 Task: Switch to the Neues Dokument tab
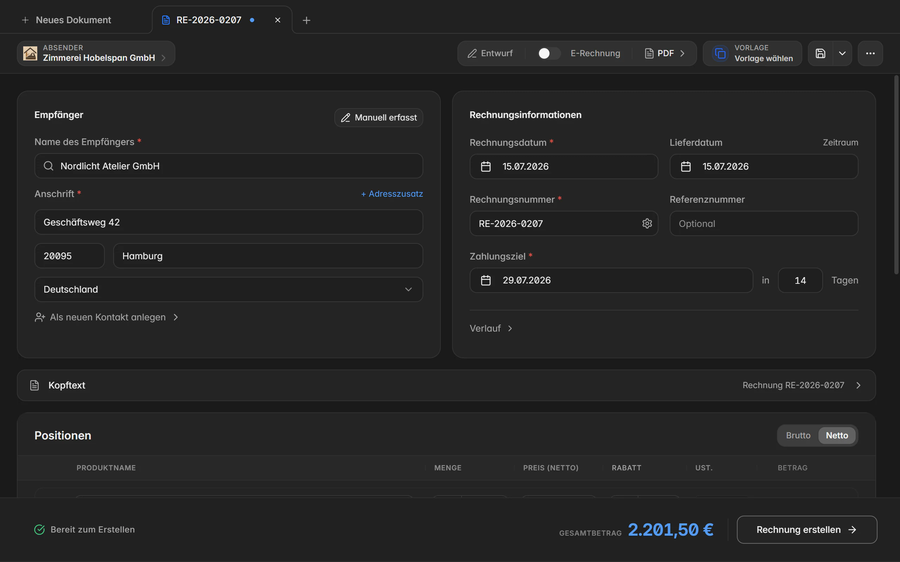tap(66, 20)
